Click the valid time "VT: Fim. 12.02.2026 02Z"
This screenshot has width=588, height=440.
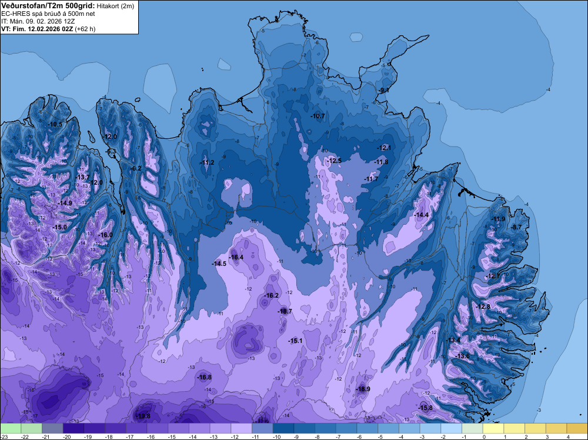click(37, 29)
